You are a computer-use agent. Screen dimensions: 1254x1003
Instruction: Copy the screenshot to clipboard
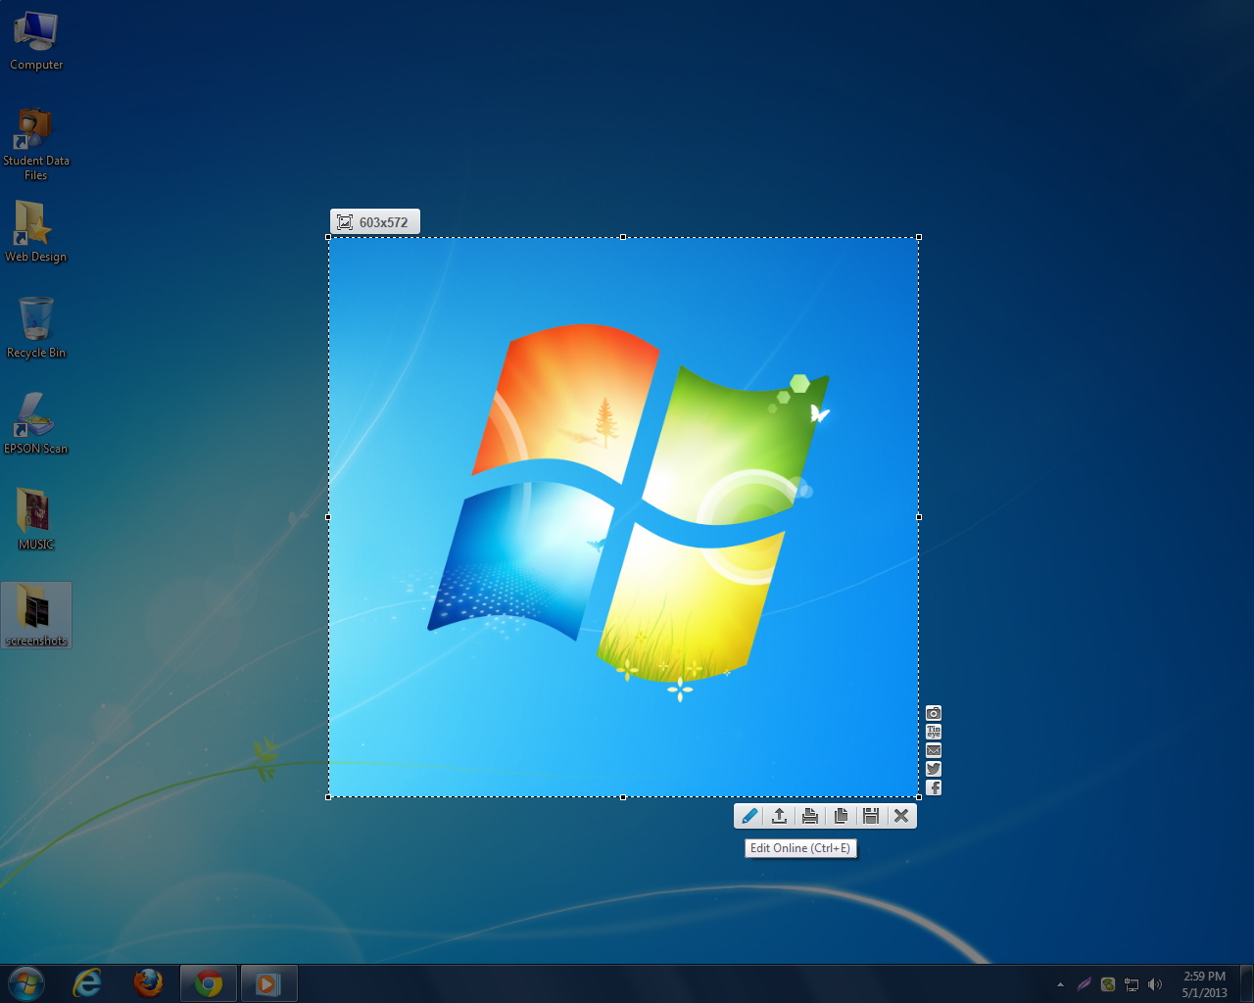[841, 815]
